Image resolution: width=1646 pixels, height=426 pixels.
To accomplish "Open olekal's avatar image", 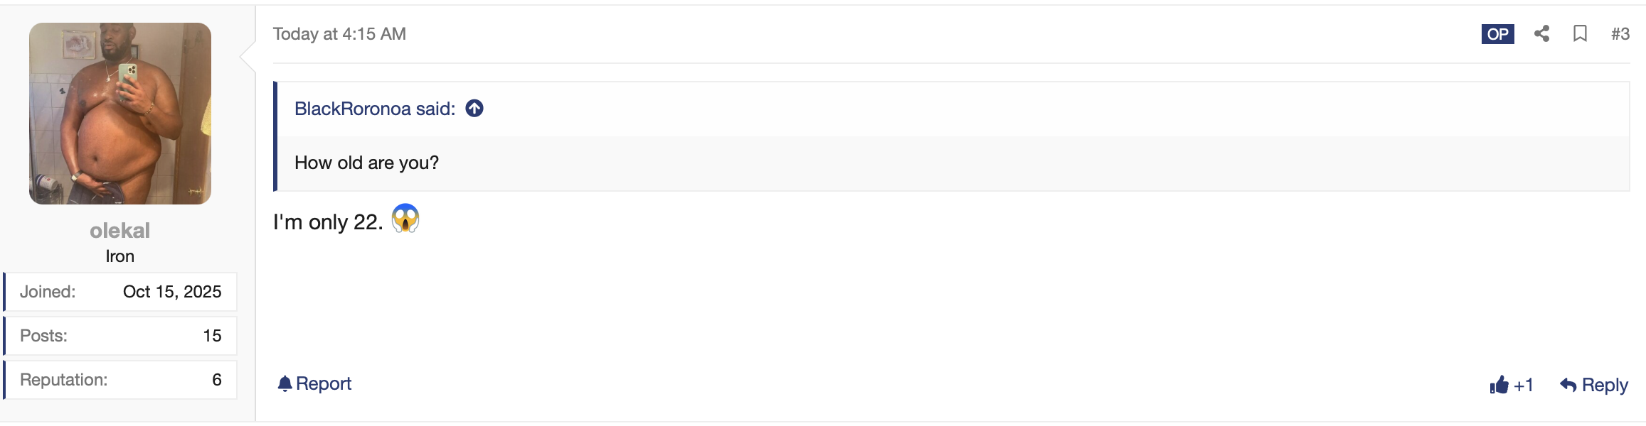I will click(x=120, y=114).
